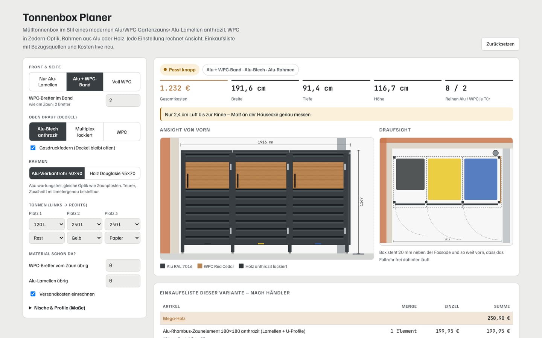Click the Rinne clearance warning message
The image size is (542, 338).
(x=336, y=115)
